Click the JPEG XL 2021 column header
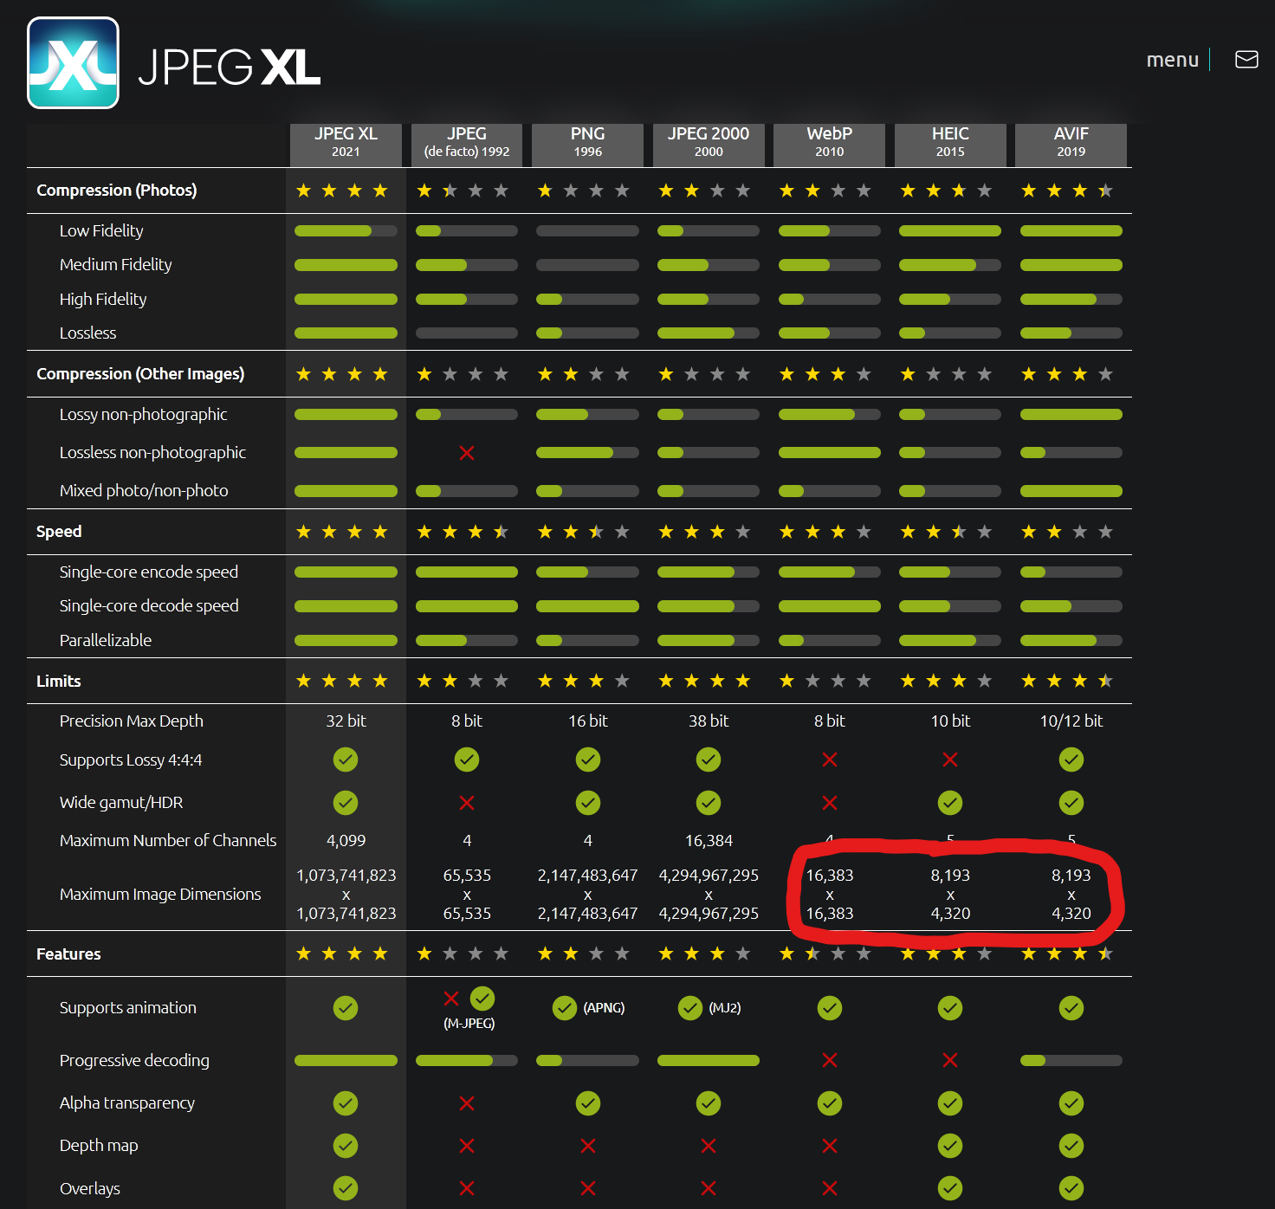The width and height of the screenshot is (1275, 1209). [346, 142]
